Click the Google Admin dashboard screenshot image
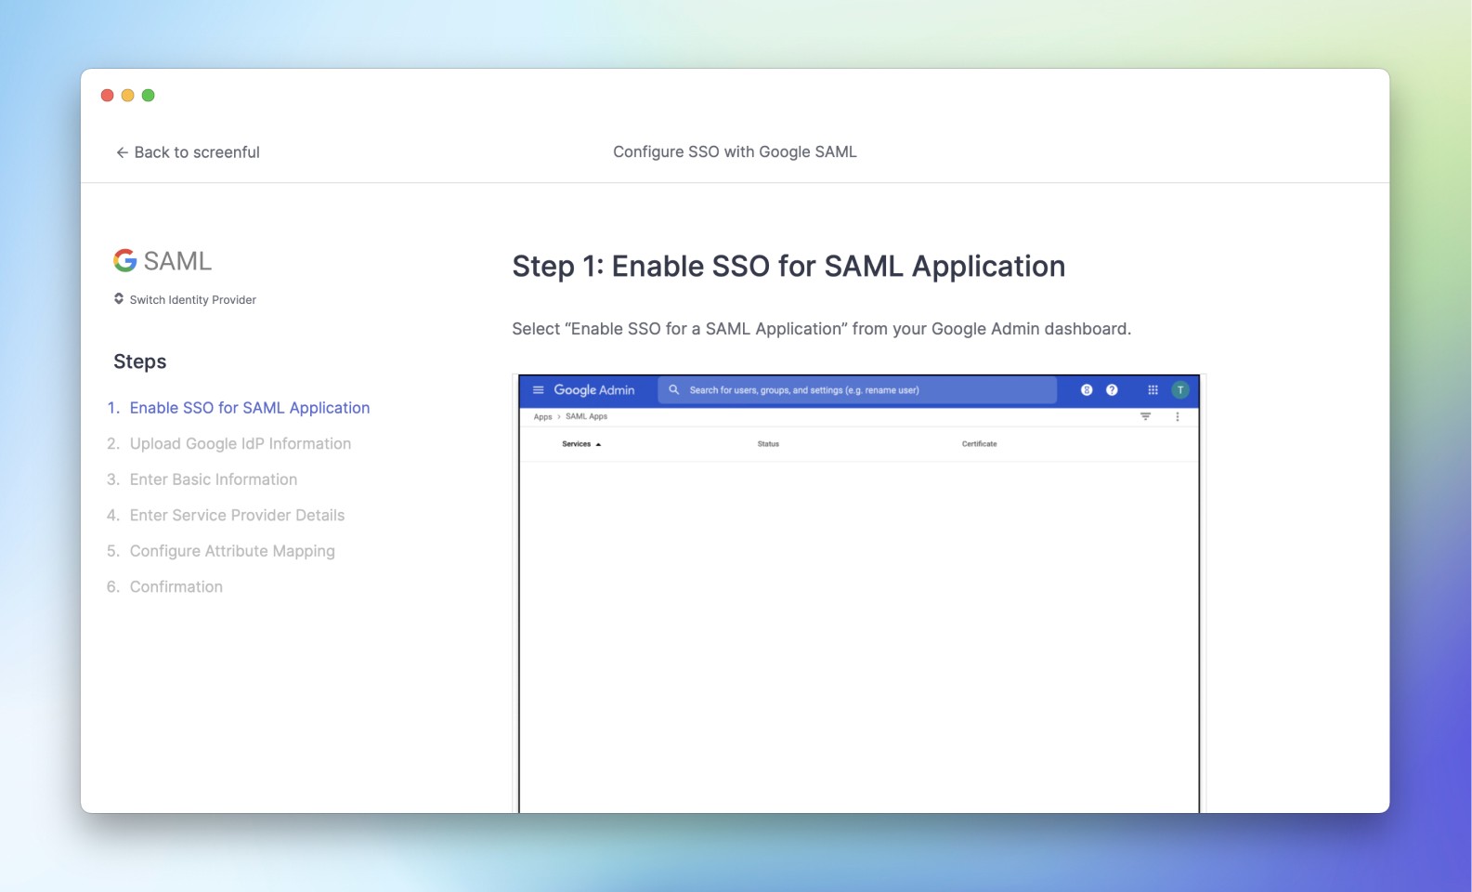Image resolution: width=1472 pixels, height=892 pixels. 859,594
